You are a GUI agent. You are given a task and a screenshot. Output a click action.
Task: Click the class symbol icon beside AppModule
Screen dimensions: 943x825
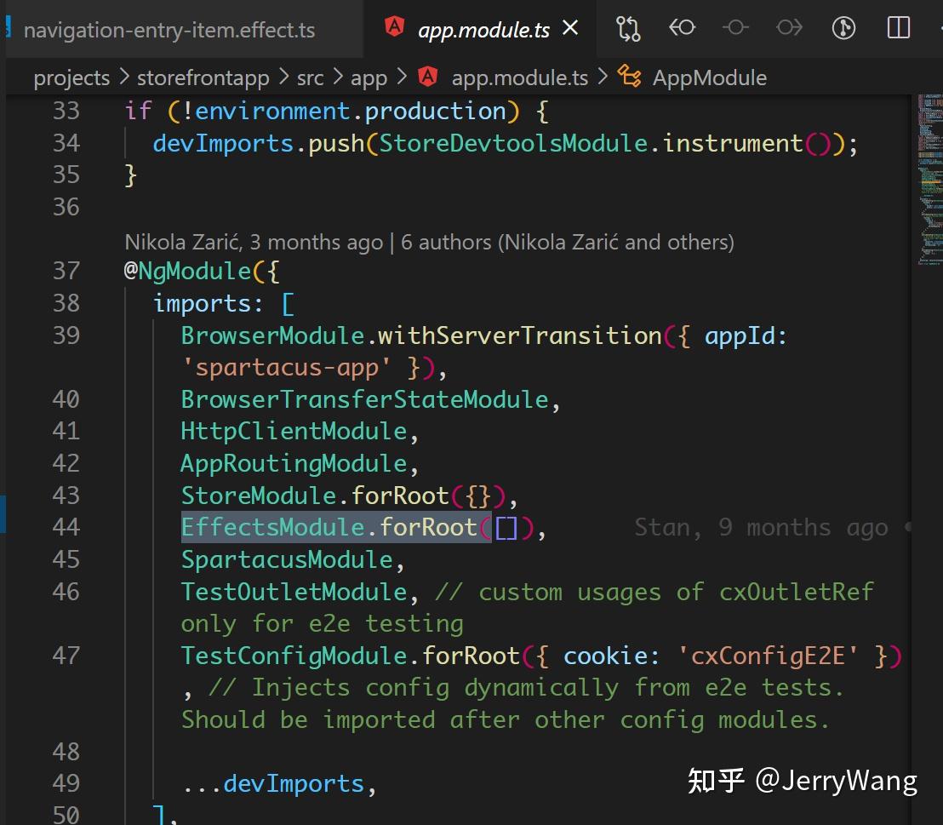coord(630,77)
